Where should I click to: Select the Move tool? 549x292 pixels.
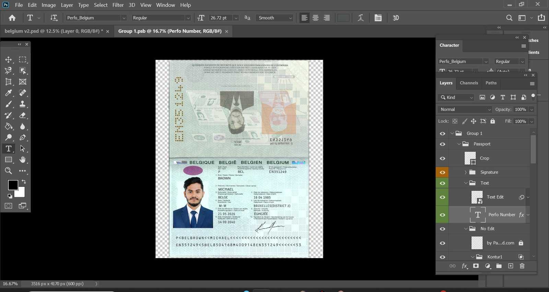pos(8,60)
